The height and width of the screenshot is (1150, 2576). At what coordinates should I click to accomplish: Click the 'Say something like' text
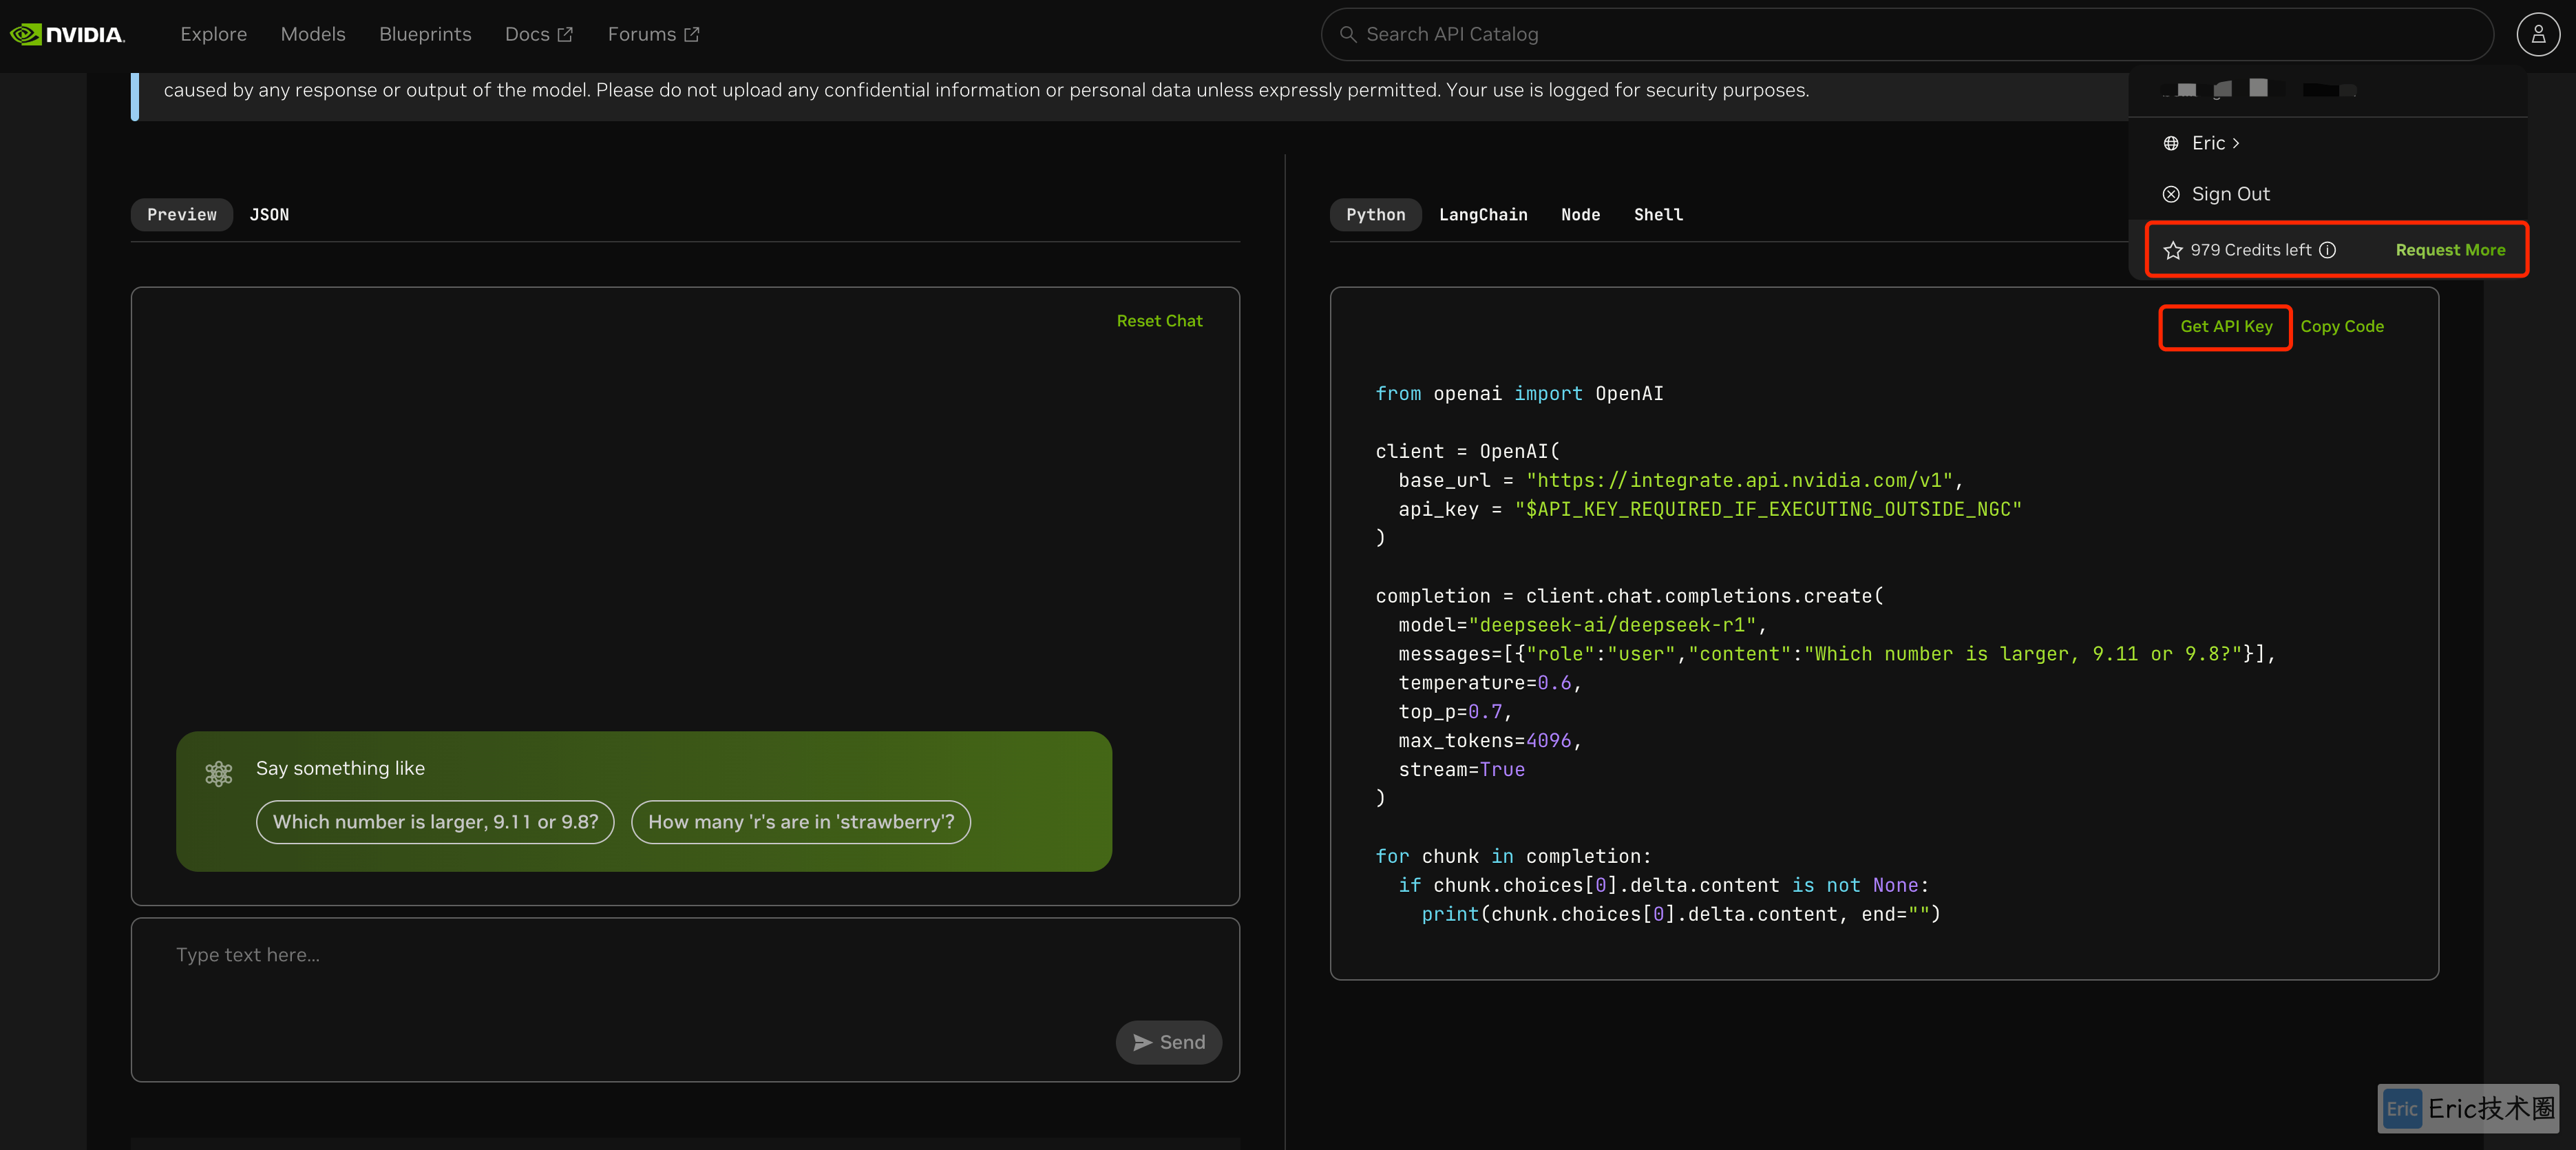[x=340, y=768]
